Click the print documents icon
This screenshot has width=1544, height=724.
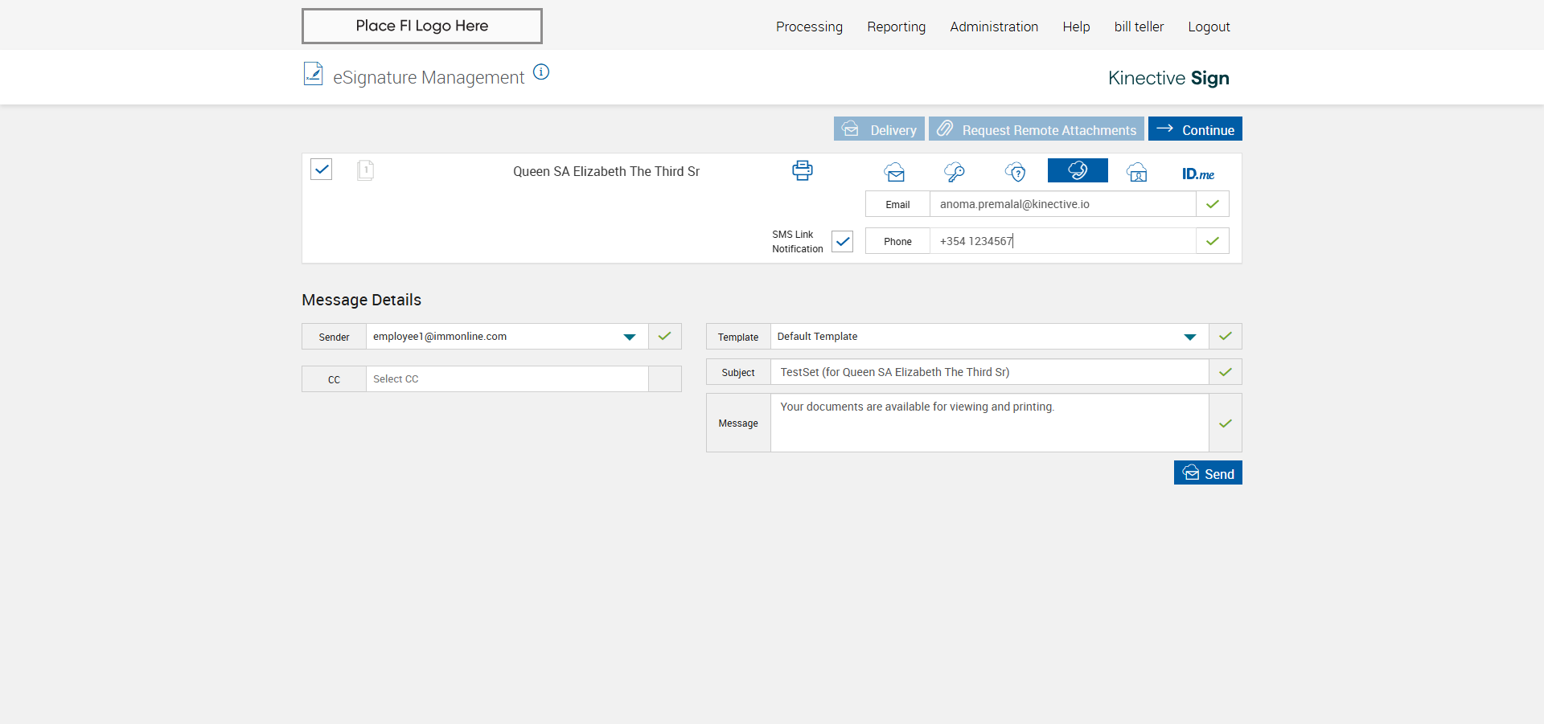[802, 170]
